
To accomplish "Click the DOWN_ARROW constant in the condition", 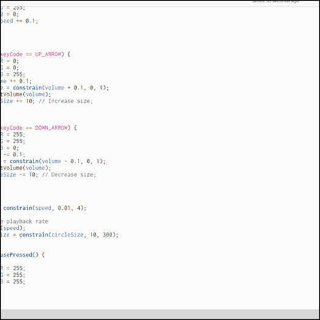I will pos(51,128).
